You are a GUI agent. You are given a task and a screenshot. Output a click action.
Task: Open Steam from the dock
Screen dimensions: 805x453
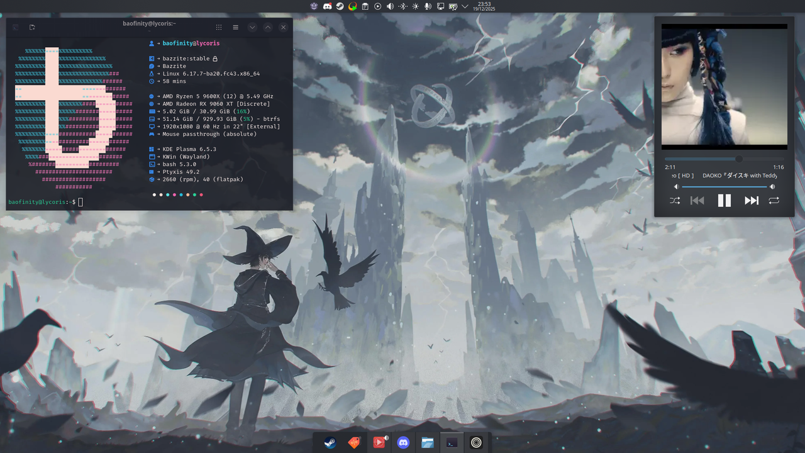330,442
